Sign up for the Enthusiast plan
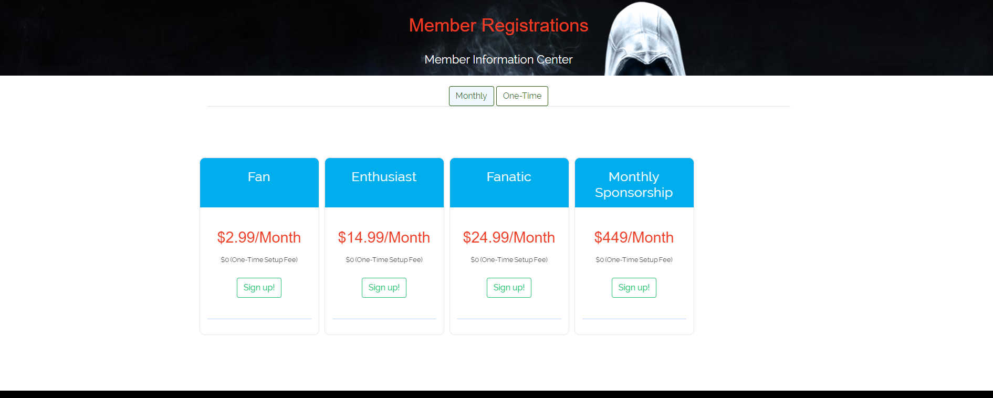The width and height of the screenshot is (993, 398). (x=384, y=288)
